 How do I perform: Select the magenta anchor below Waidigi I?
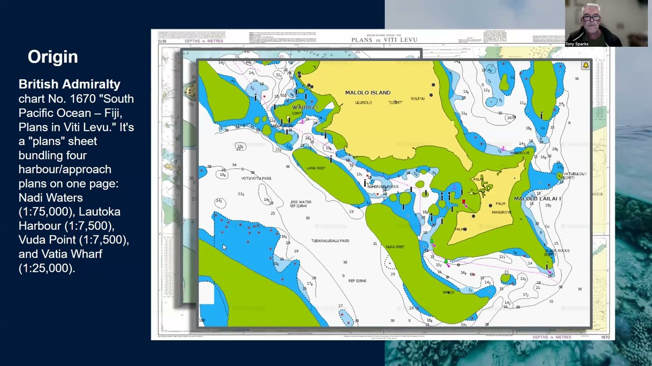[302, 121]
